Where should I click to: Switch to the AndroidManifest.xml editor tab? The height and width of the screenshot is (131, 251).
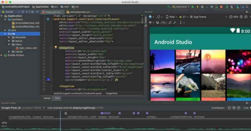pos(80,12)
